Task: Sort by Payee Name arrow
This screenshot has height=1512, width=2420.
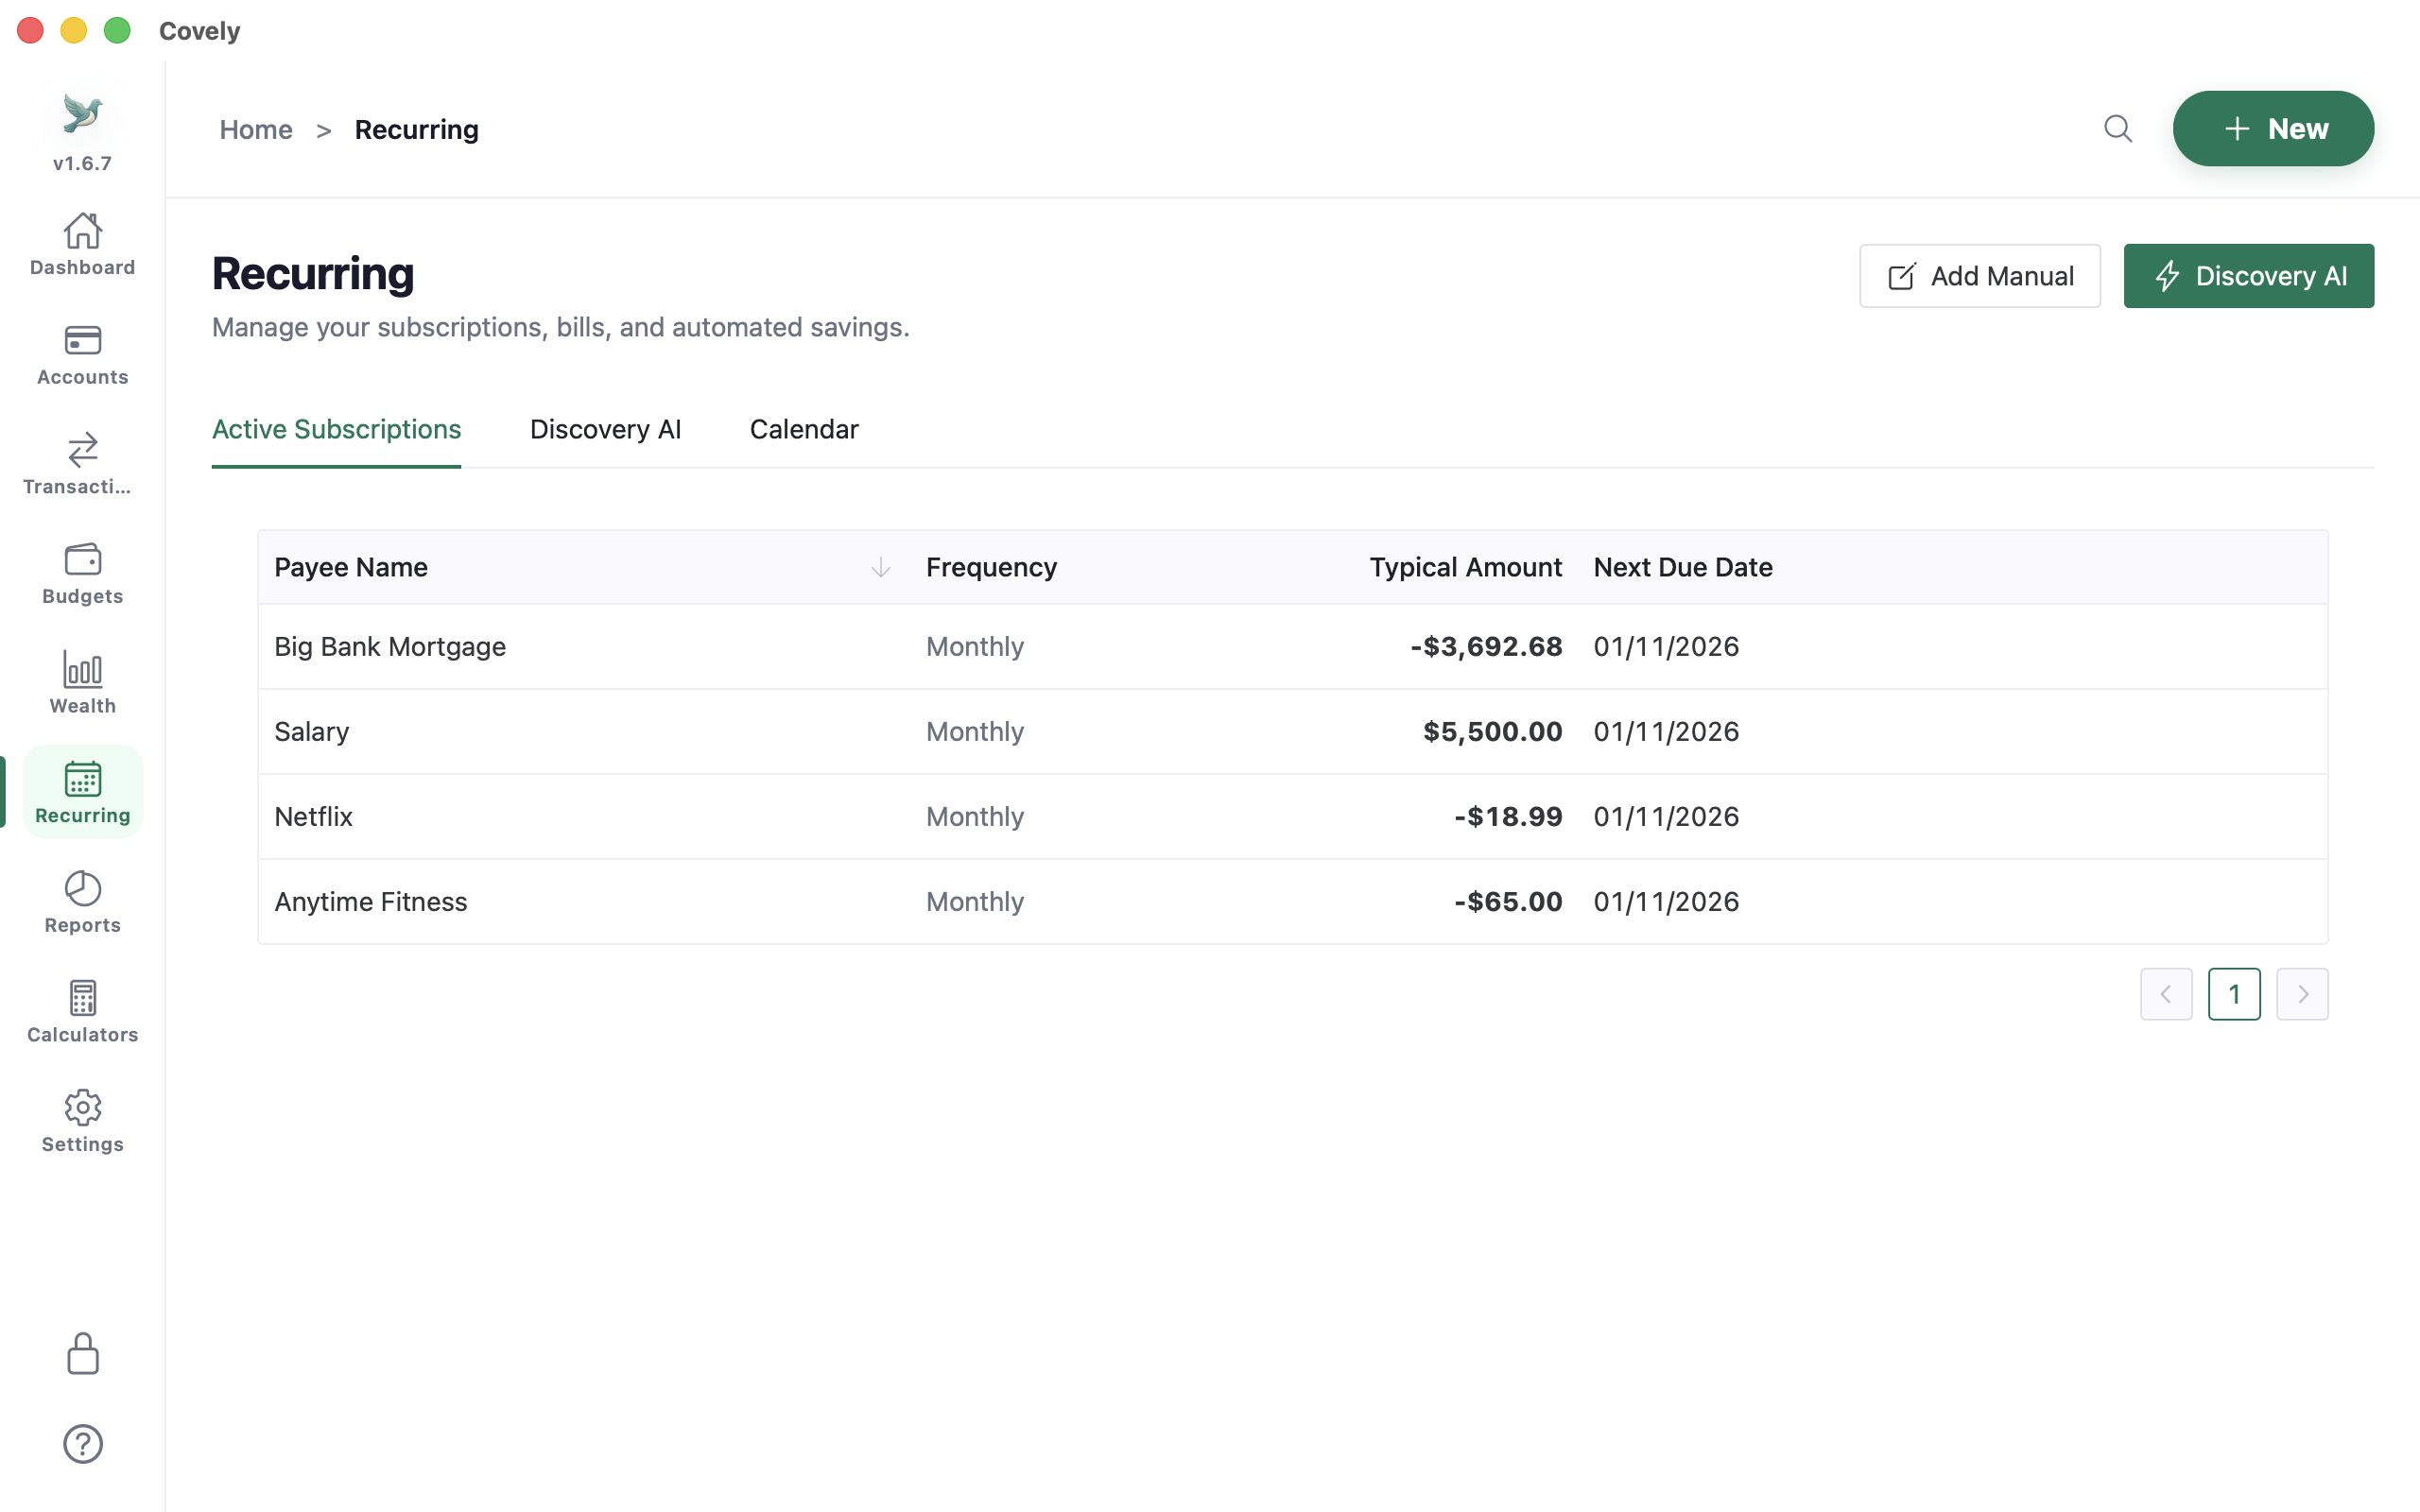Action: point(880,567)
